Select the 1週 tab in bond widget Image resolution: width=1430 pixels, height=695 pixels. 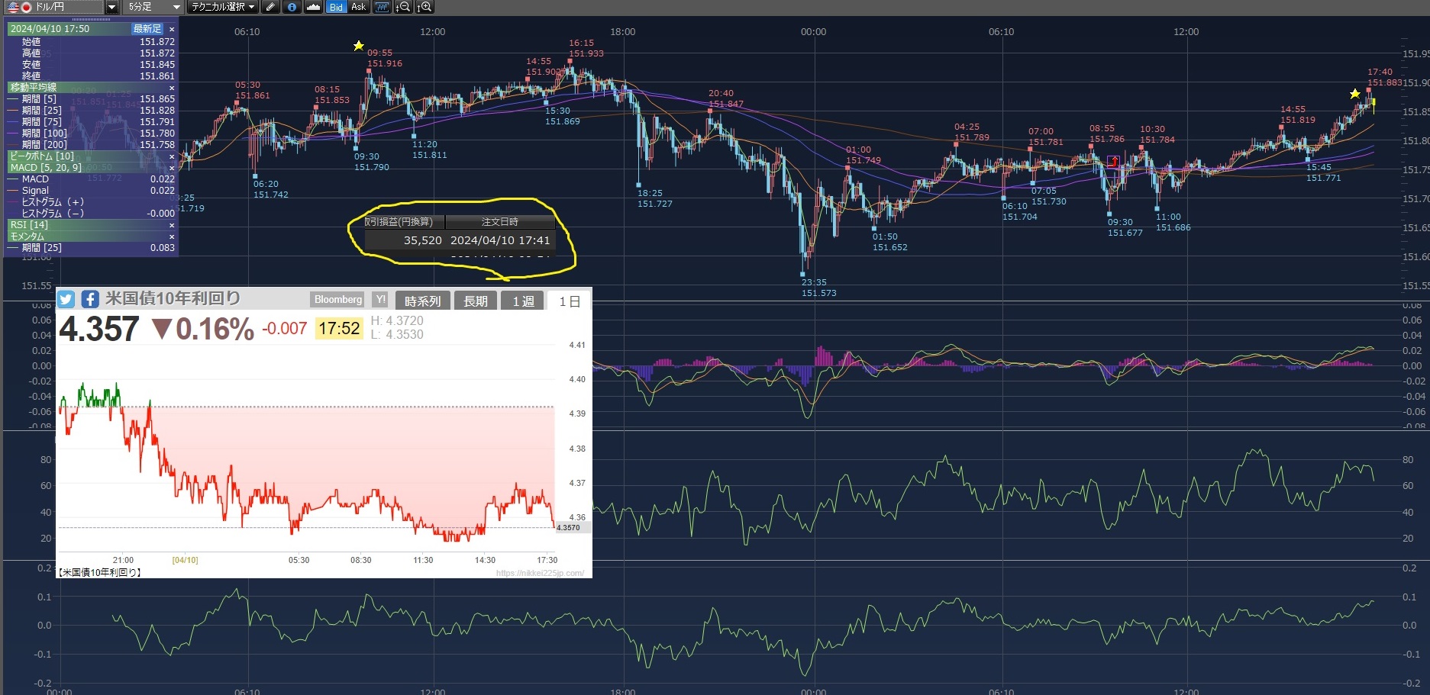[x=523, y=301]
